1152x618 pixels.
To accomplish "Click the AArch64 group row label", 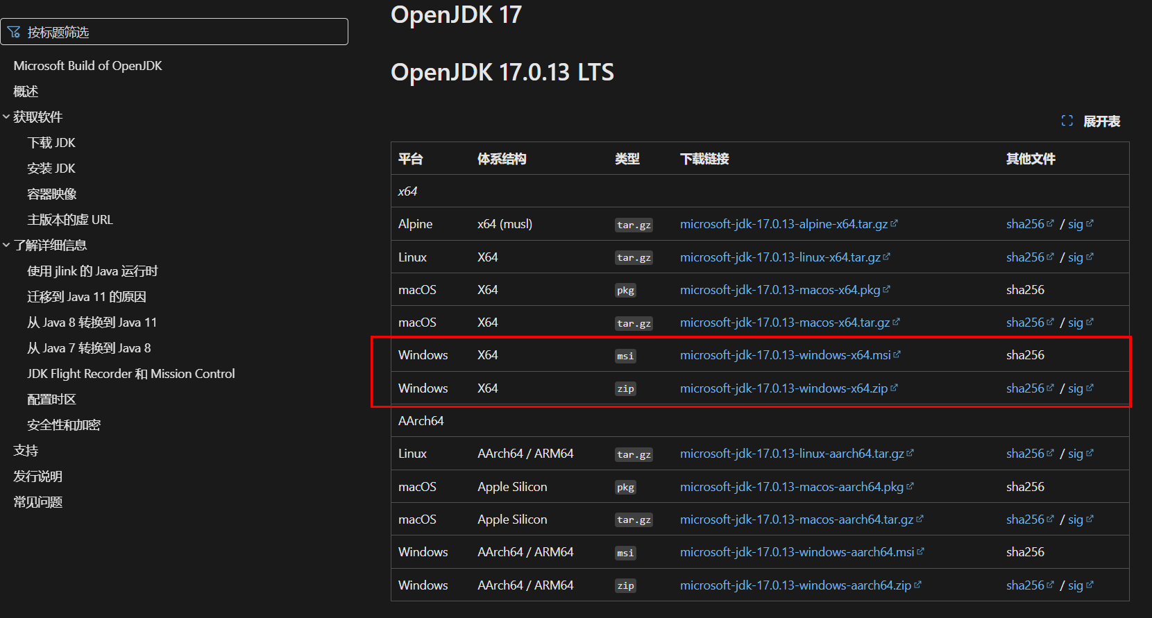I will (421, 420).
